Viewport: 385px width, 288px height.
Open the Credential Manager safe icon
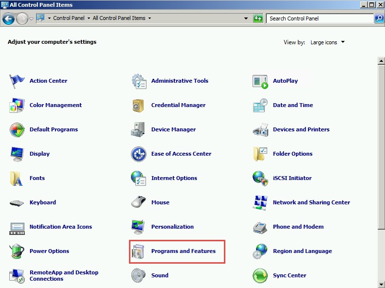click(139, 105)
